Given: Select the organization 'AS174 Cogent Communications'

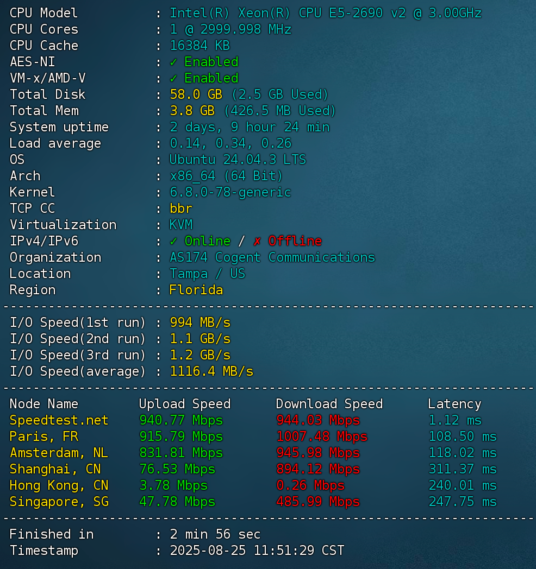Looking at the screenshot, I should (272, 258).
